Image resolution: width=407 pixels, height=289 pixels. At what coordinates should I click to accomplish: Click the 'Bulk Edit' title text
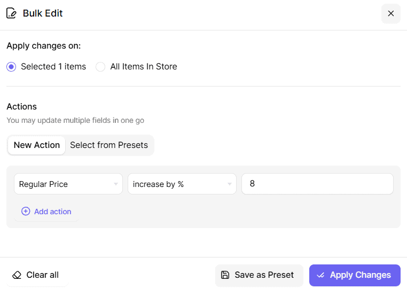pos(43,13)
